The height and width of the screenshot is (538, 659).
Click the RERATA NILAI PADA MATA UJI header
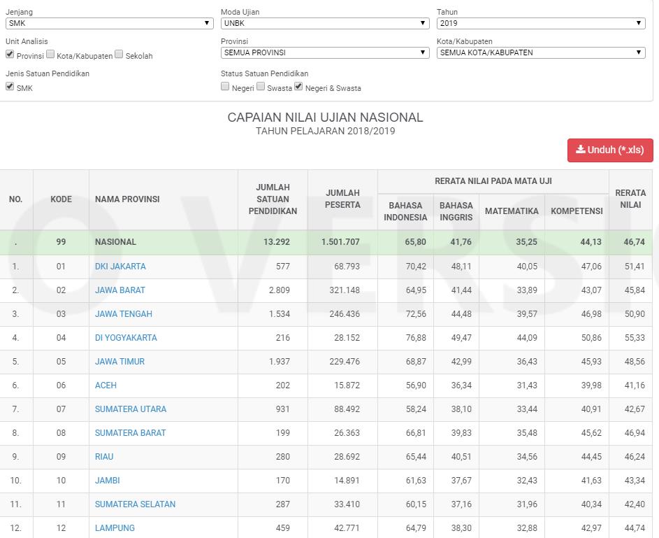[493, 181]
